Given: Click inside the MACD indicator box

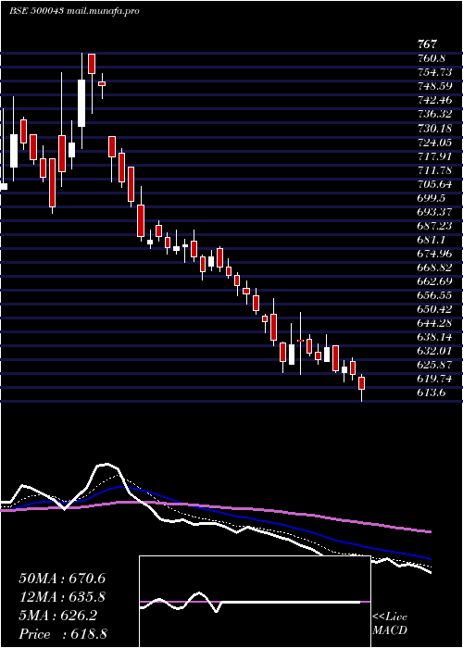Looking at the screenshot, I should click(x=255, y=602).
